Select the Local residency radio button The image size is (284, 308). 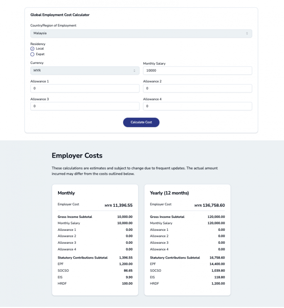[x=32, y=49]
